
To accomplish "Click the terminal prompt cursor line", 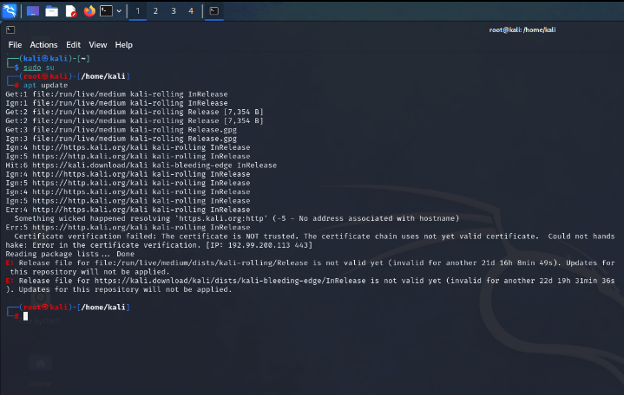I will tap(26, 316).
